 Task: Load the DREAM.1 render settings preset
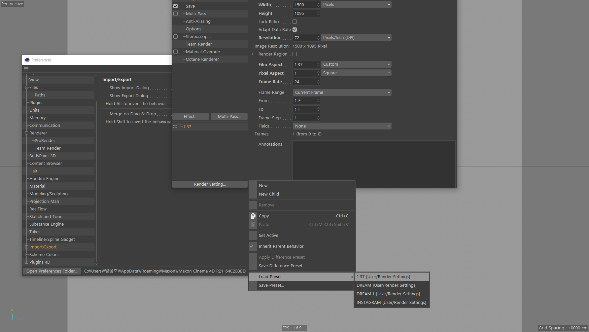click(x=392, y=294)
